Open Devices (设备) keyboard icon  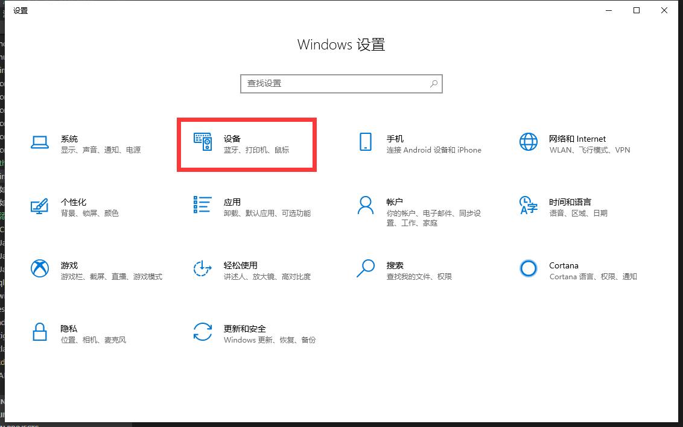coord(203,142)
